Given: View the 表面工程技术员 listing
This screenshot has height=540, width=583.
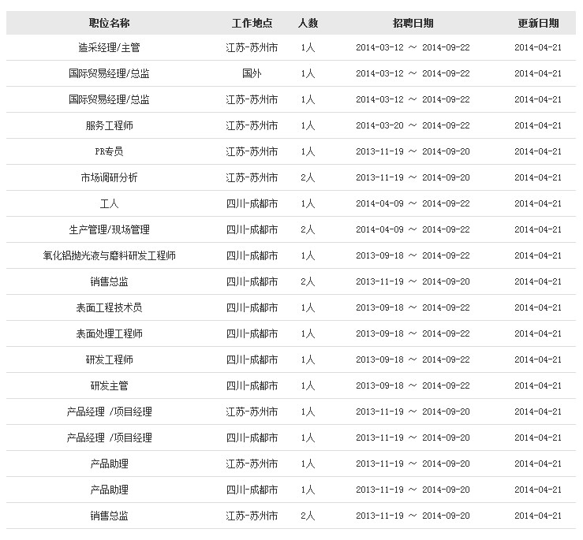Looking at the screenshot, I should 109,307.
